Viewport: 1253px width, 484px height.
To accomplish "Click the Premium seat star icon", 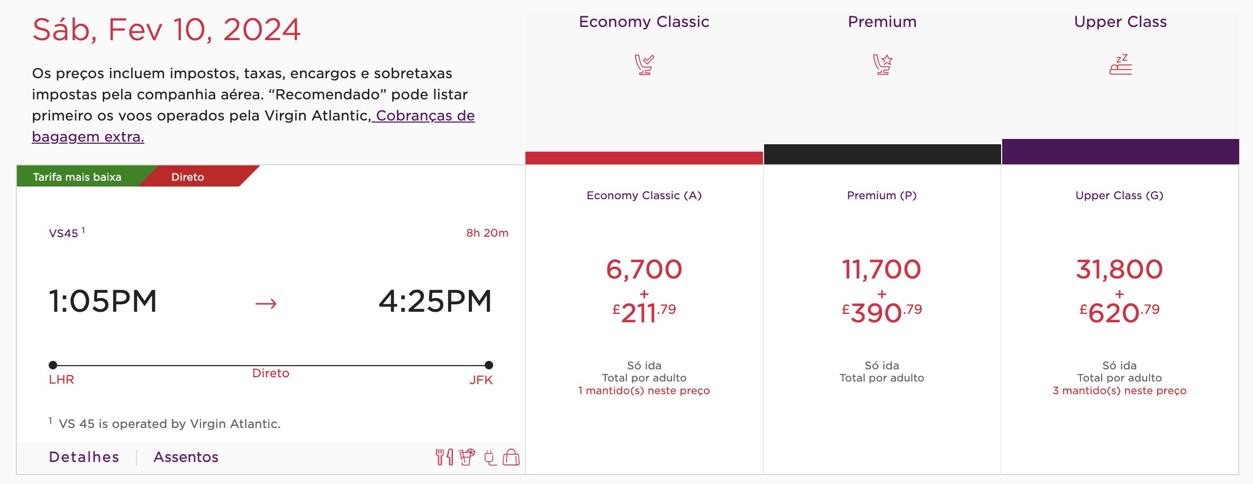I will point(882,65).
